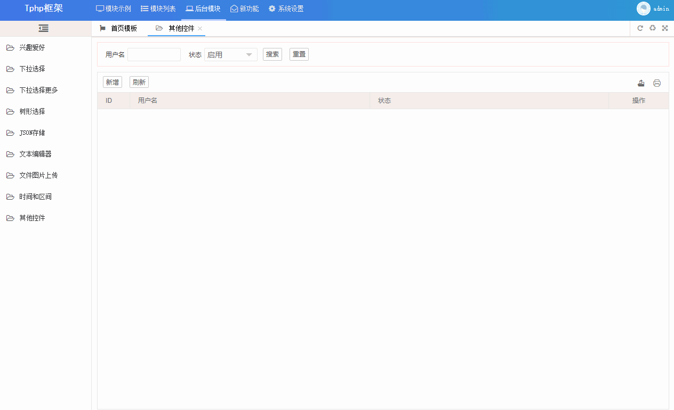Screen dimensions: 674x410
Task: Focus the 用户名 input field
Action: tap(154, 54)
